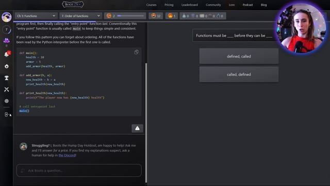
Task: Click the lesson pane vertical scrollbar
Action: pyautogui.click(x=146, y=123)
